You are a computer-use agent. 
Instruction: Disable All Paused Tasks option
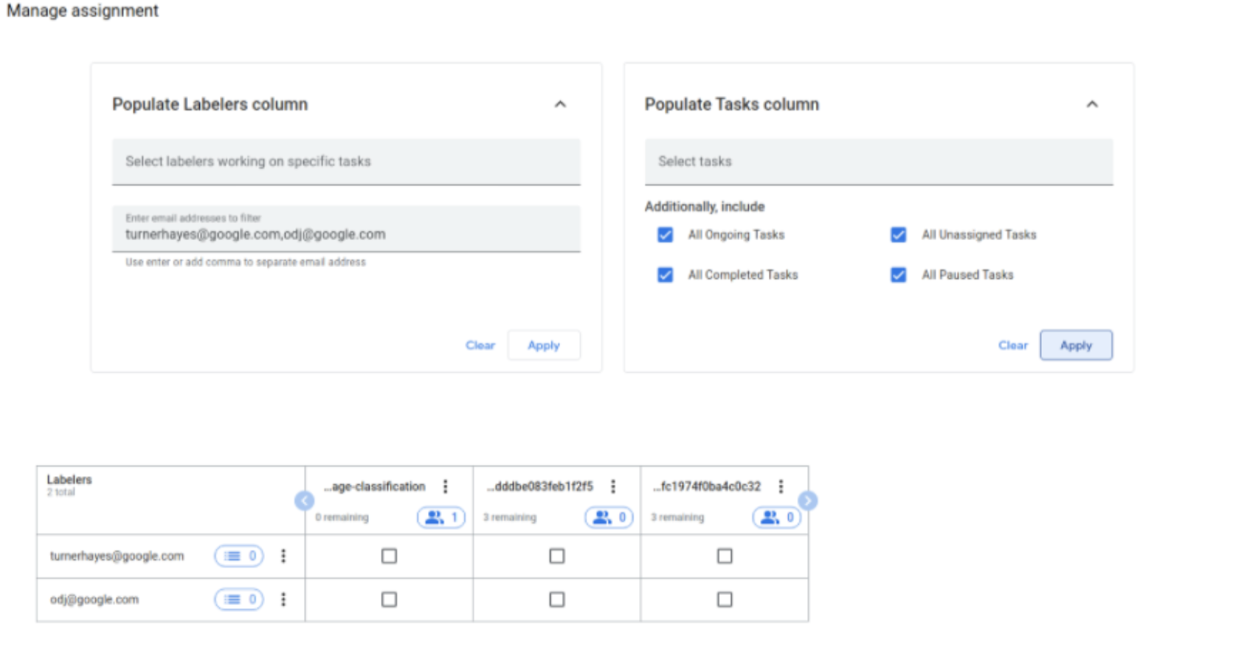(x=898, y=275)
